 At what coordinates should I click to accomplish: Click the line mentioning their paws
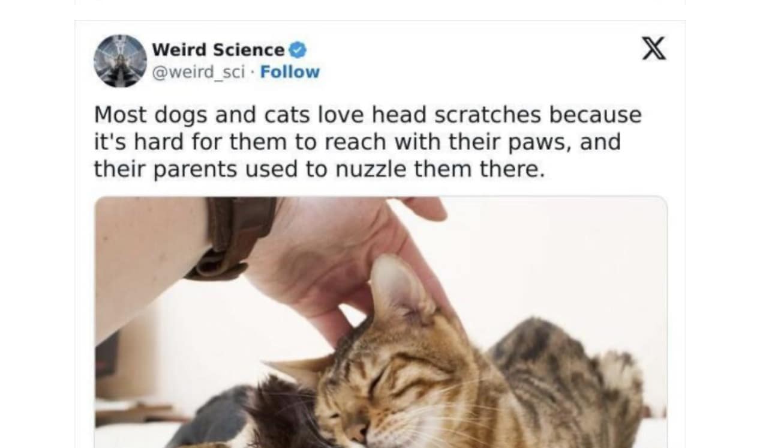point(357,142)
